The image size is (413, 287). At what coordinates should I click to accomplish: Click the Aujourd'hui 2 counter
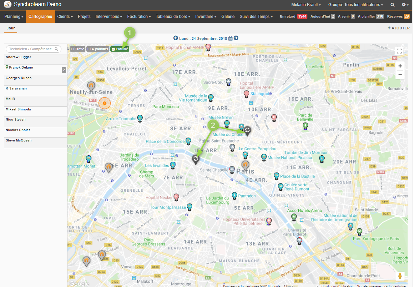(323, 17)
